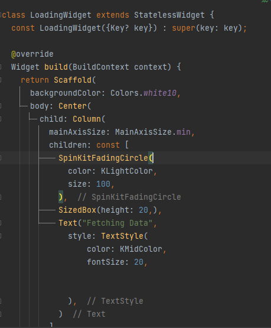
Task: Click the Colors class reference
Action: tap(125, 93)
